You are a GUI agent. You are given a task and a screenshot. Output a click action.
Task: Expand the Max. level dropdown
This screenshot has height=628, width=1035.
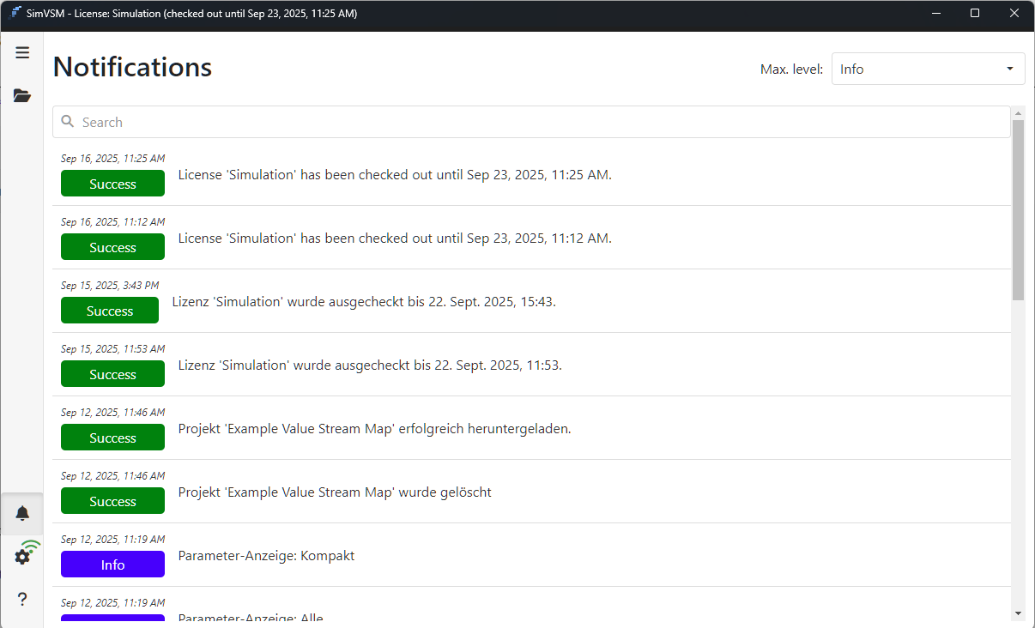coord(928,69)
